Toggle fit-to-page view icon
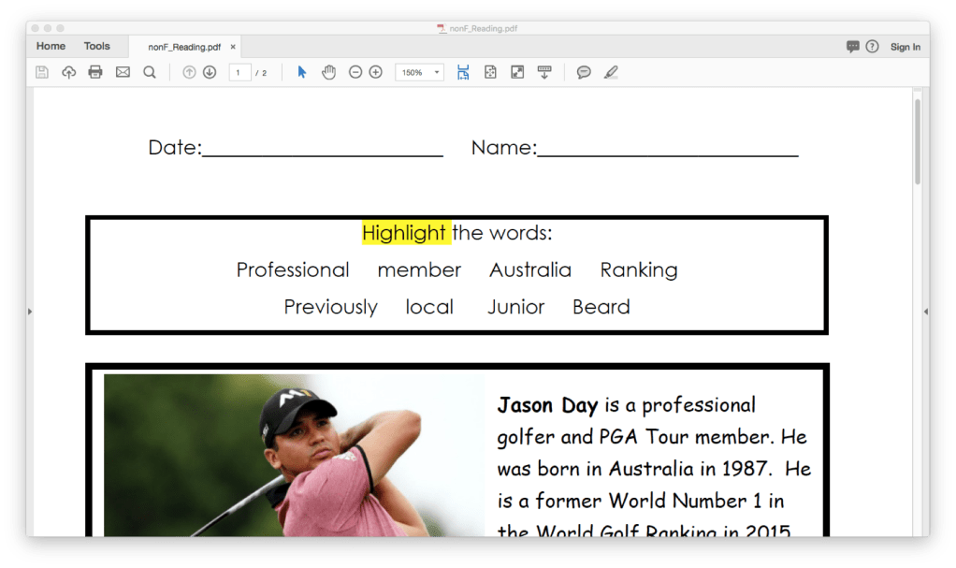This screenshot has width=956, height=568. pos(490,72)
